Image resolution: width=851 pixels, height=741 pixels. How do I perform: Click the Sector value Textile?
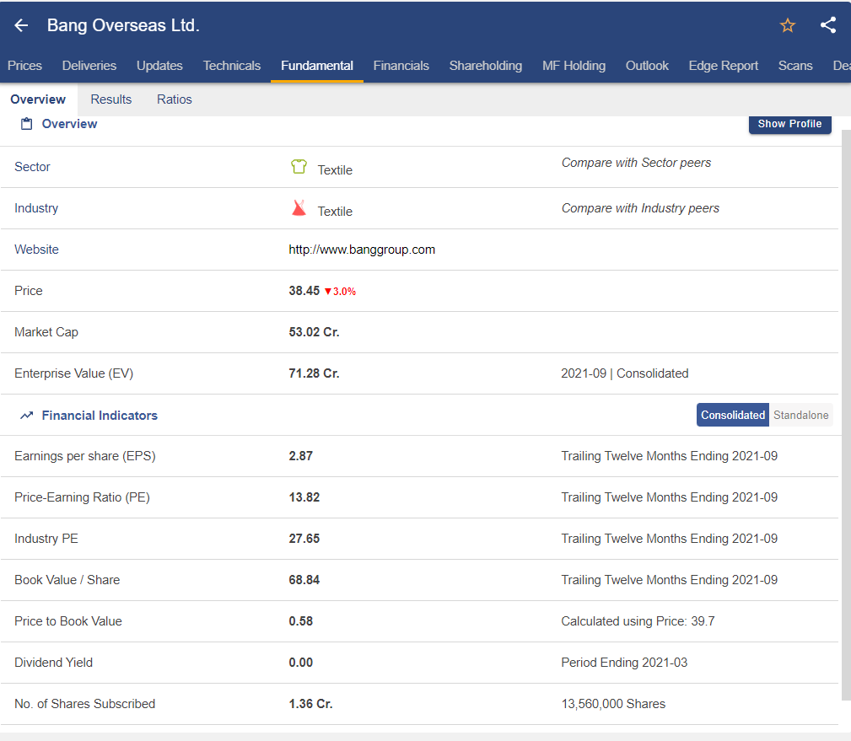[x=335, y=170]
